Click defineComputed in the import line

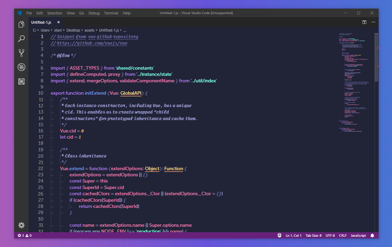pyautogui.click(x=88, y=74)
